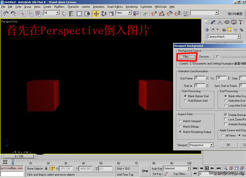The image size is (246, 178).
Task: Click Files button in Background Source
Action: [187, 56]
